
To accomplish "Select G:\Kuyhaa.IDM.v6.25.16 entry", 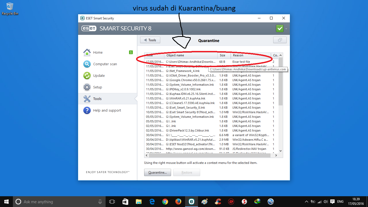I will tap(211, 94).
